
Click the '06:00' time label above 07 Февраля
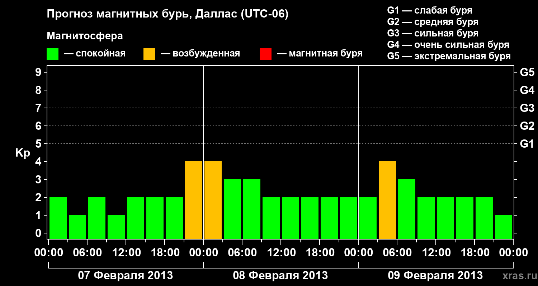[x=87, y=253]
